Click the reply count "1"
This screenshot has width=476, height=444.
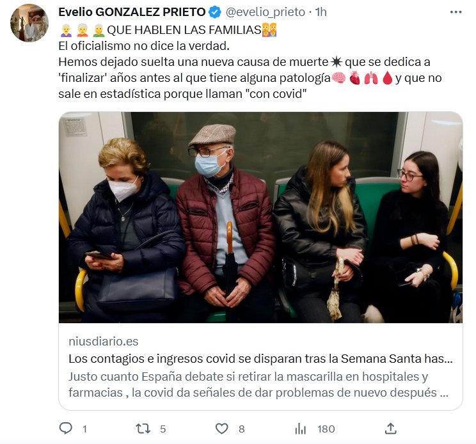[84, 429]
